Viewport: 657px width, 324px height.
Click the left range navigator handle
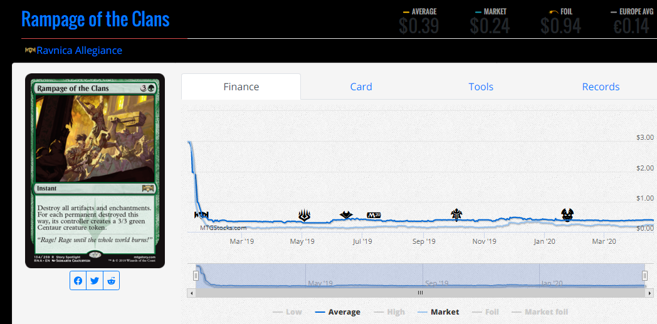click(196, 276)
